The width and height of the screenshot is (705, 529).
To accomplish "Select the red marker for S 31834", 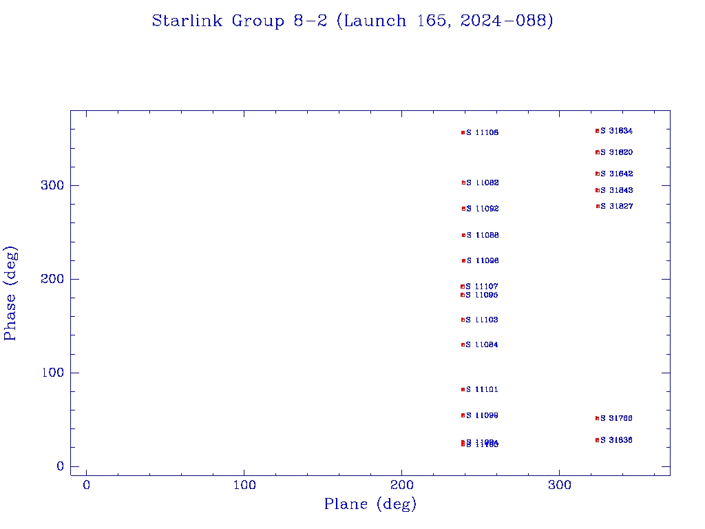I will point(598,131).
